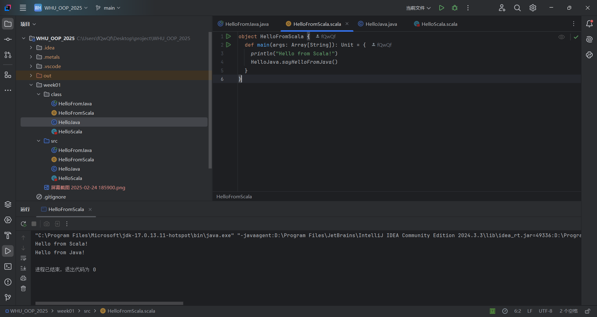Click src in the breadcrumb bar
Image resolution: width=597 pixels, height=317 pixels.
87,311
